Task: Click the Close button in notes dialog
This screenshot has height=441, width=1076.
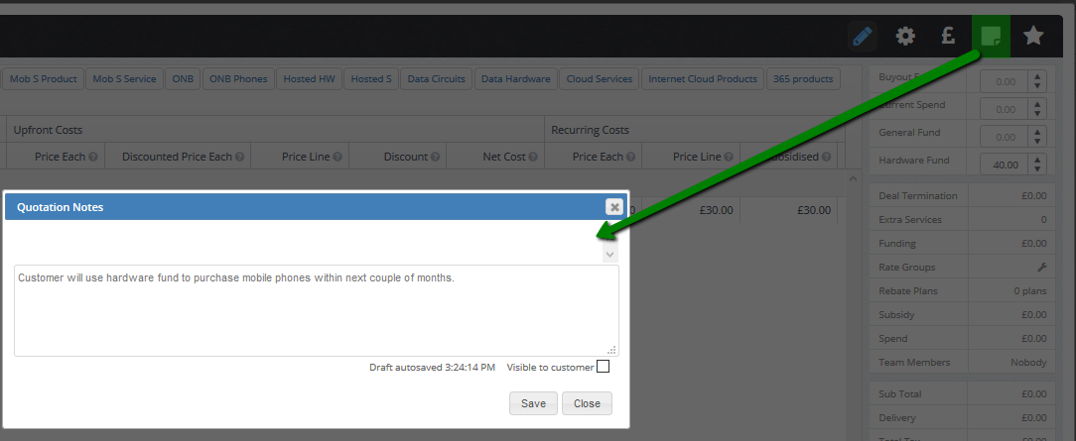Action: pos(587,403)
